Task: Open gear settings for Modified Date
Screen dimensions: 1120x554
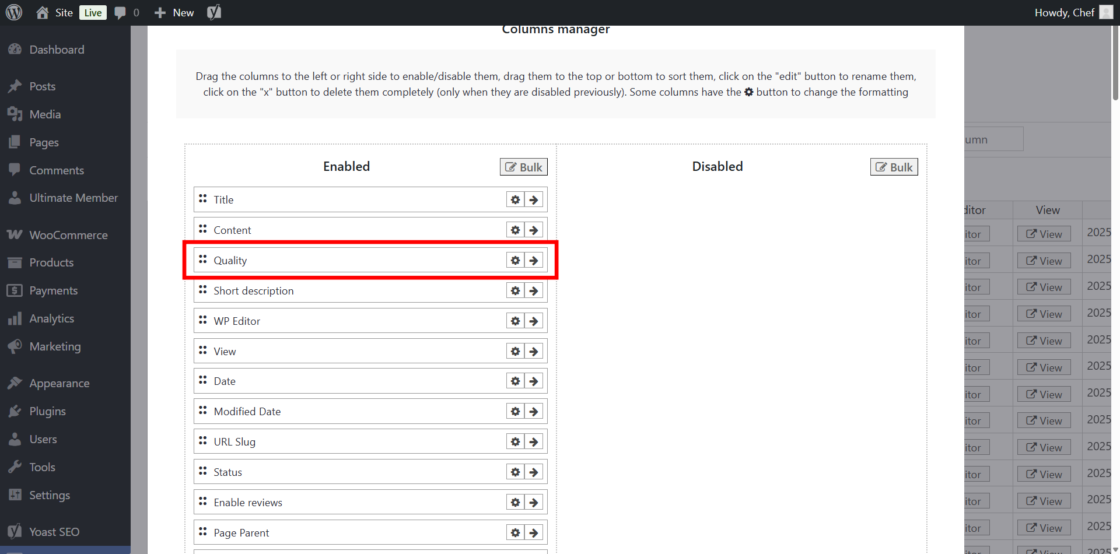Action: point(515,411)
